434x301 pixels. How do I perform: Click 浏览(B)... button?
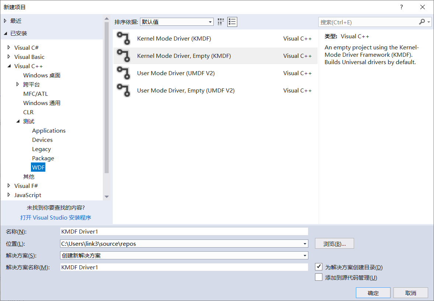335,244
